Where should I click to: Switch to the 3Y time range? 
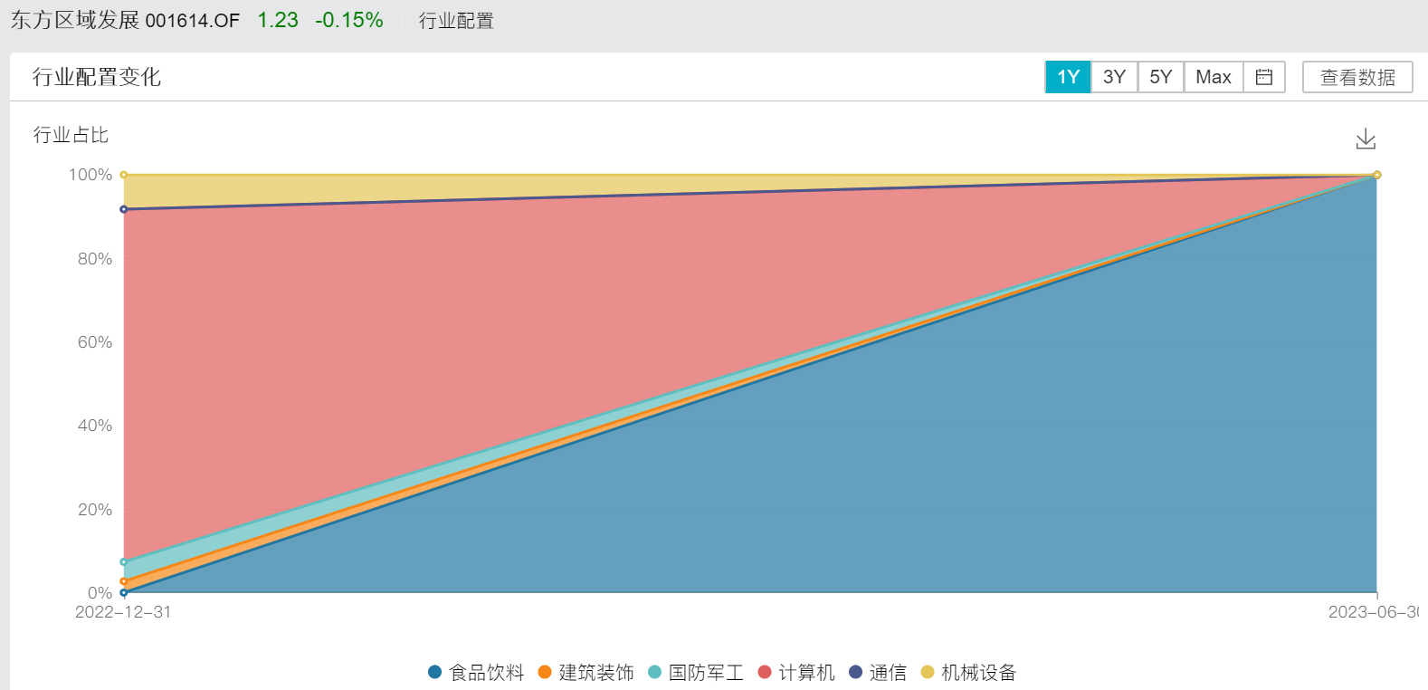tap(1114, 77)
